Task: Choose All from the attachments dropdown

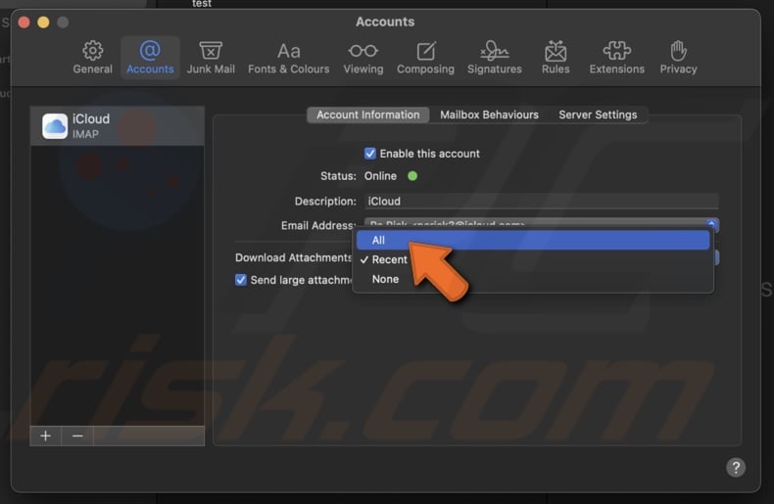Action: tap(379, 241)
